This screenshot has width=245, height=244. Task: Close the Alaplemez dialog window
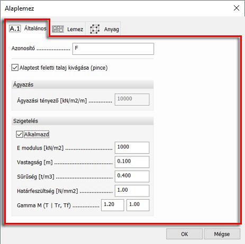tap(237, 8)
